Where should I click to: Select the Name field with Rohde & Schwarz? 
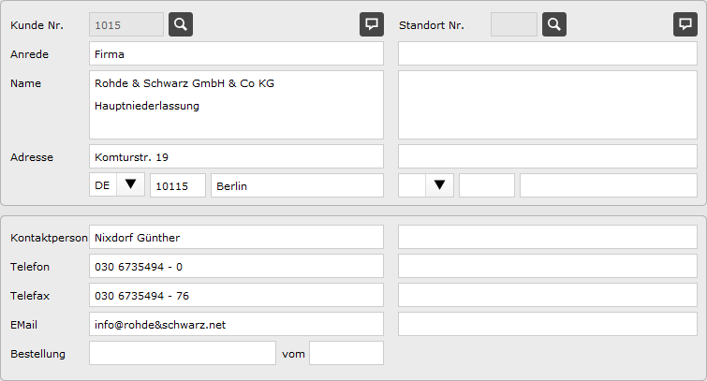[x=236, y=105]
